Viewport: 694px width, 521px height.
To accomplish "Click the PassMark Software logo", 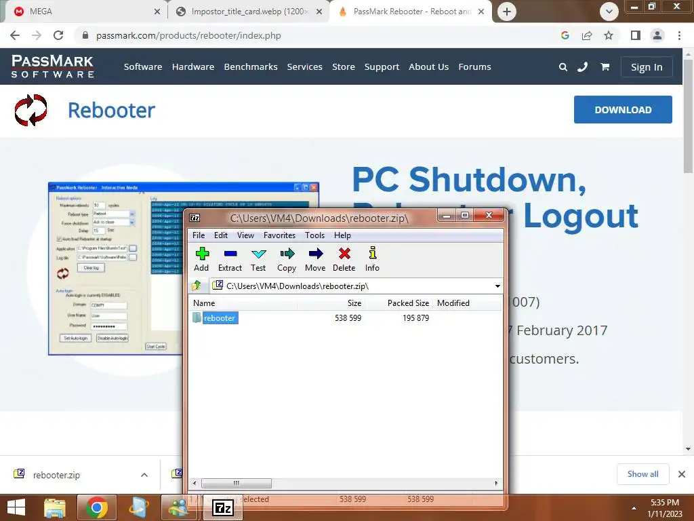I will click(53, 66).
